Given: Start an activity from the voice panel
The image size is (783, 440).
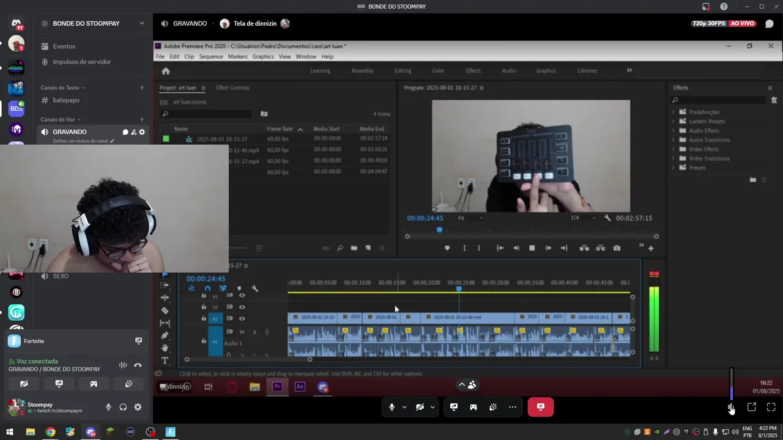Looking at the screenshot, I should 94,384.
